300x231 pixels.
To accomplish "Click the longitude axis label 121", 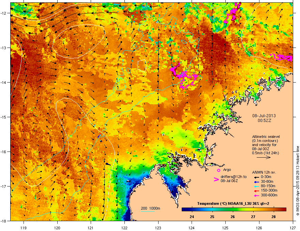I will [91, 228].
